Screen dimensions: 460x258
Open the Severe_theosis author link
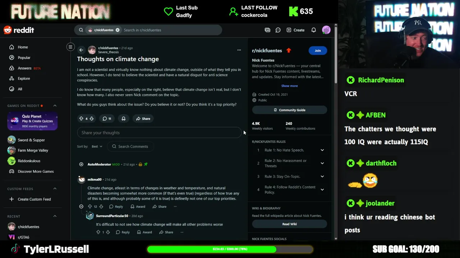coord(108,52)
